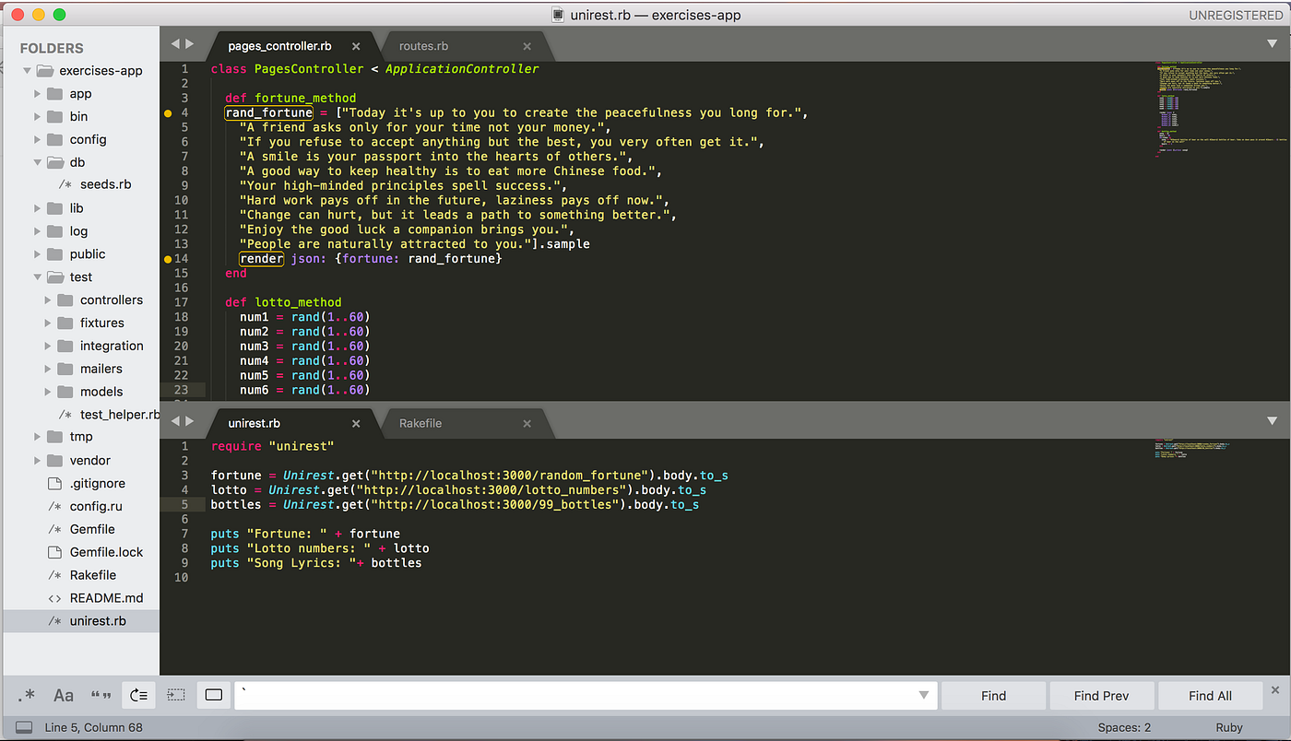Switch to routes.rb tab
Viewport: 1291px width, 741px height.
click(423, 46)
